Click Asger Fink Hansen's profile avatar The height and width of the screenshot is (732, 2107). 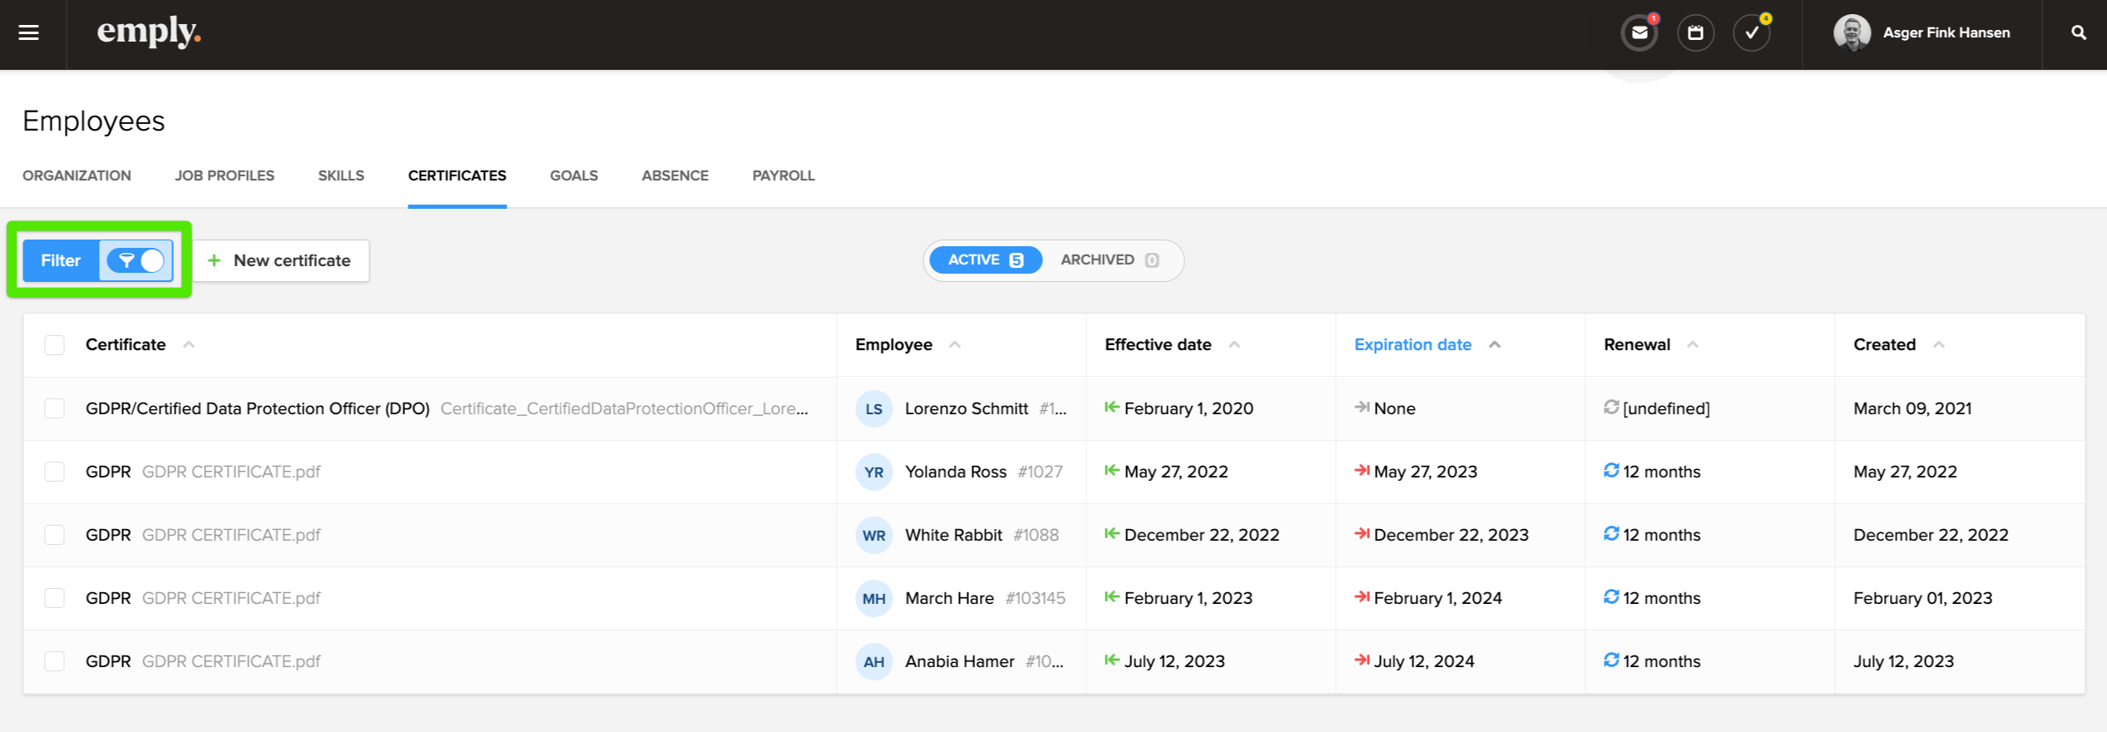coord(1852,33)
